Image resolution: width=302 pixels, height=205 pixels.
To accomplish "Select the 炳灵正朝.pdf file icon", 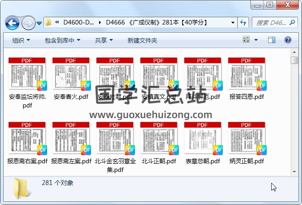I will pyautogui.click(x=247, y=138).
